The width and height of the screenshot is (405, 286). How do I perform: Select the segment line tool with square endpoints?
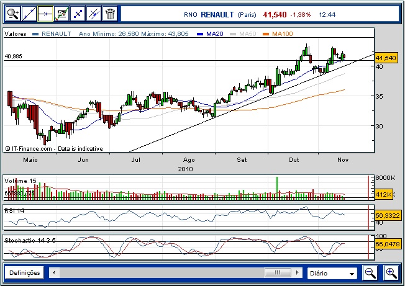pyautogui.click(x=78, y=14)
